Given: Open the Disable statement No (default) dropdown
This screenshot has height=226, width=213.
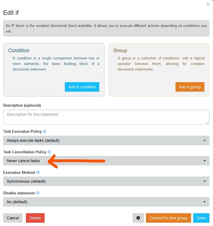Looking at the screenshot, I should [106, 202].
